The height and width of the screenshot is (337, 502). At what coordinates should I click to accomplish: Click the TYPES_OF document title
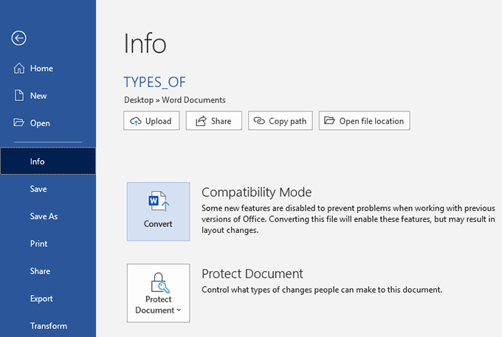pos(155,82)
